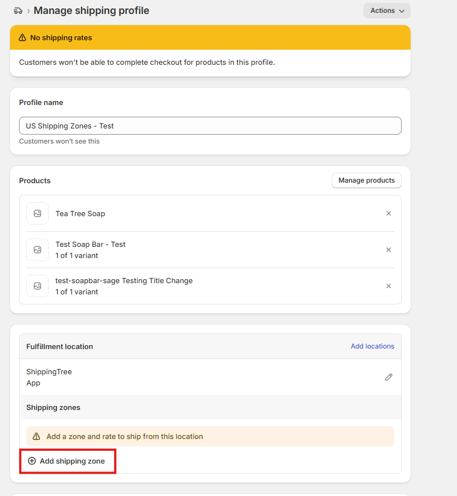Viewport: 457px width, 496px height.
Task: Click the test-soapbar-sage Testing Title Change title
Action: point(124,281)
